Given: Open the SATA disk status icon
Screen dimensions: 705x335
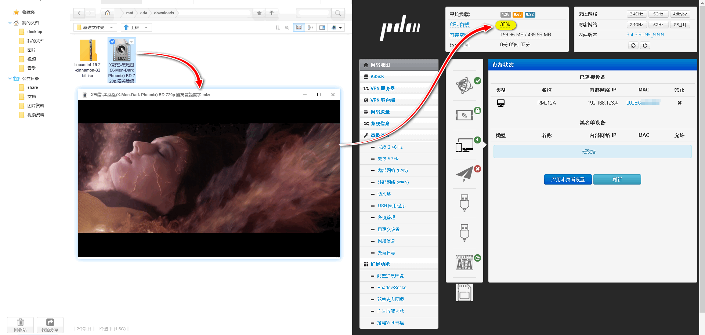Looking at the screenshot, I should click(464, 263).
